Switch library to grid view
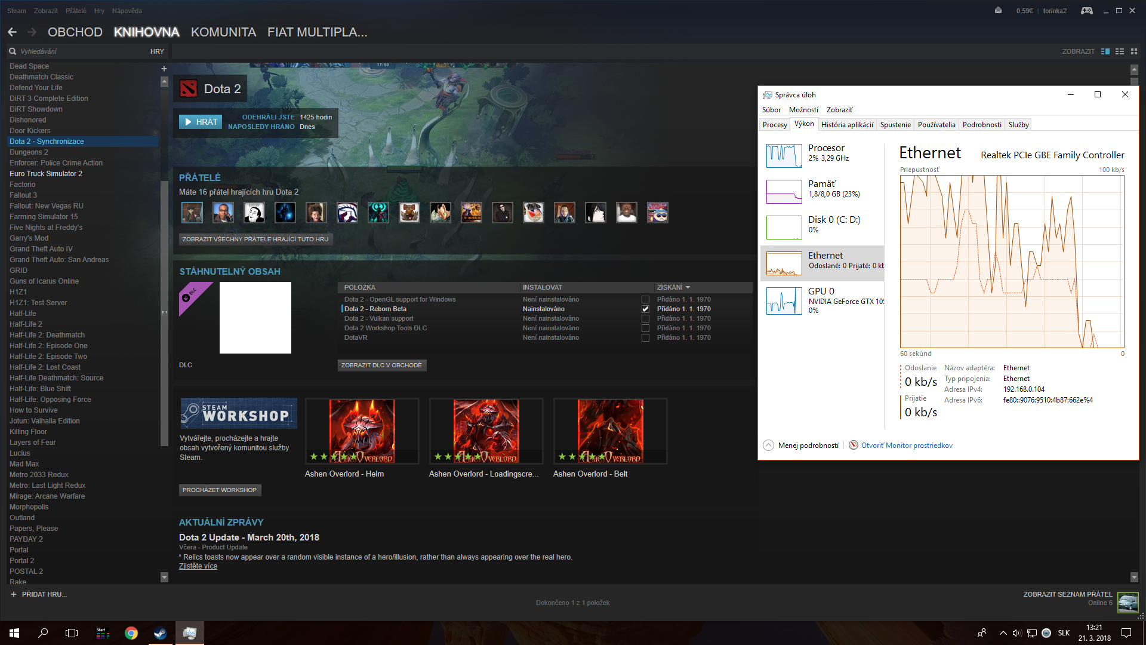The height and width of the screenshot is (645, 1146). [x=1134, y=51]
